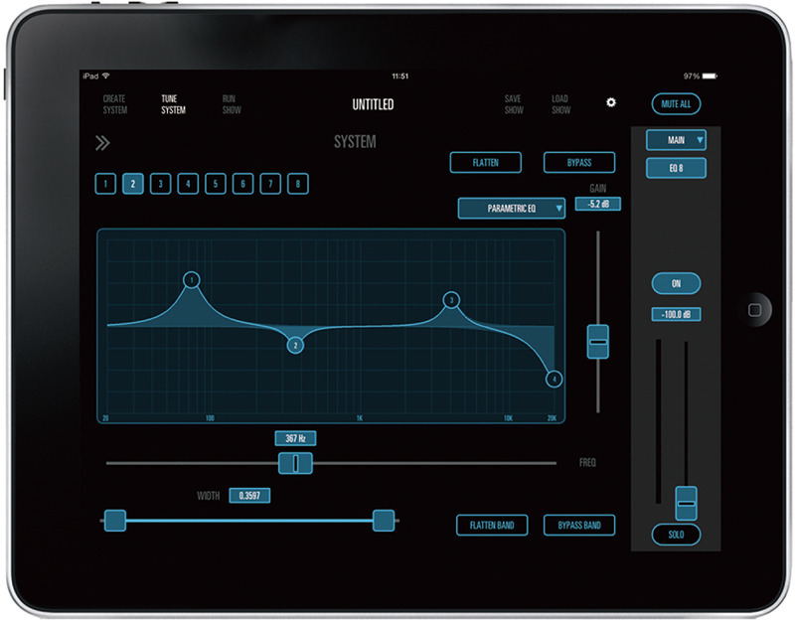Click the 0.3597 width field
The width and height of the screenshot is (795, 622).
(x=249, y=495)
